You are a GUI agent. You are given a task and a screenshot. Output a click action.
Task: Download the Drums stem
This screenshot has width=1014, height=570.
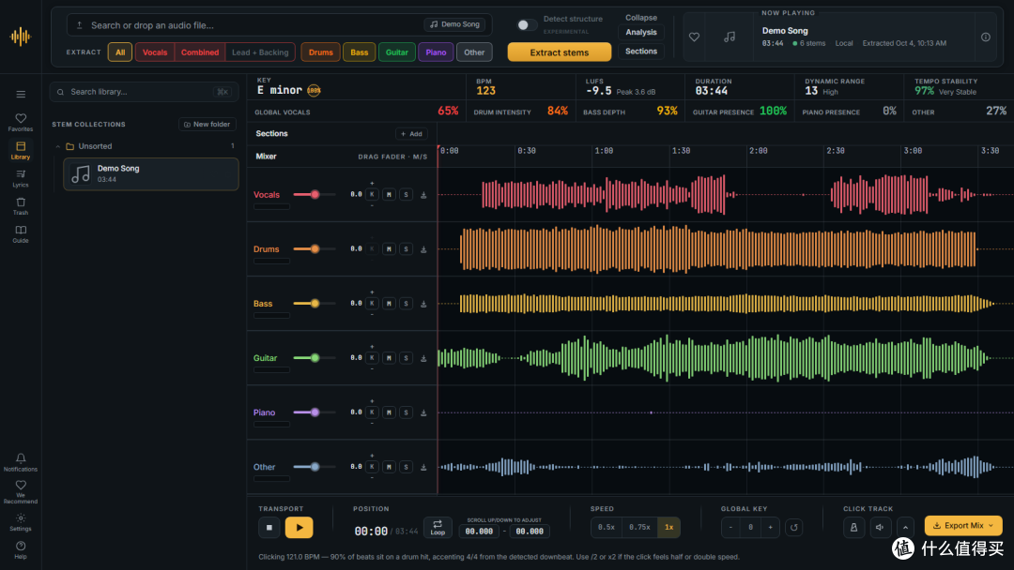coord(423,249)
